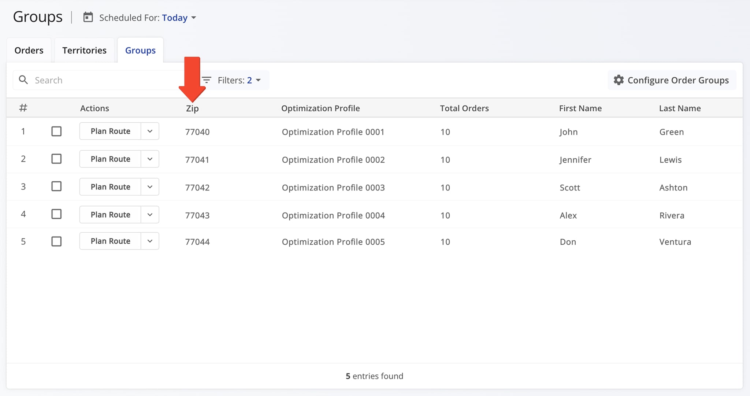
Task: Click Optimization Profile 0001 cell
Action: pyautogui.click(x=333, y=132)
